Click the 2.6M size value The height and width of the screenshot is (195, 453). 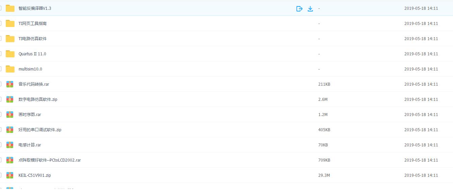tap(323, 100)
